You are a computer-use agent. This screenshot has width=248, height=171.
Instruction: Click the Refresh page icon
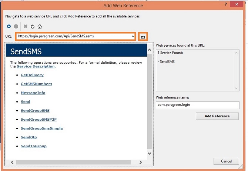tap(33, 27)
